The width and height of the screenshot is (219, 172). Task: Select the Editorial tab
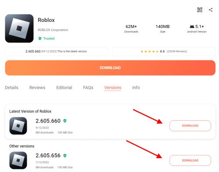[x=64, y=88]
